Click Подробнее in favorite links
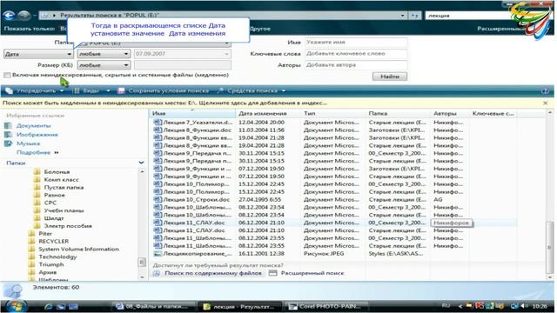 point(33,152)
